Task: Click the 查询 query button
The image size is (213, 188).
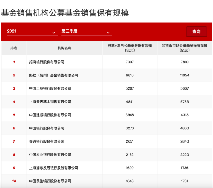Action: [x=196, y=32]
